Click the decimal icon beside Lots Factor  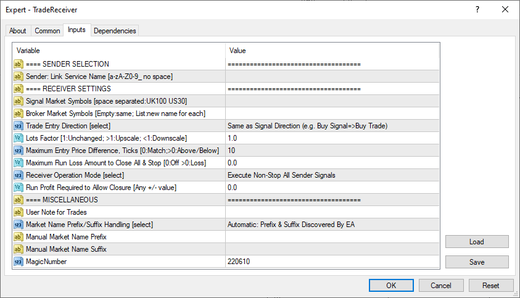pos(18,138)
